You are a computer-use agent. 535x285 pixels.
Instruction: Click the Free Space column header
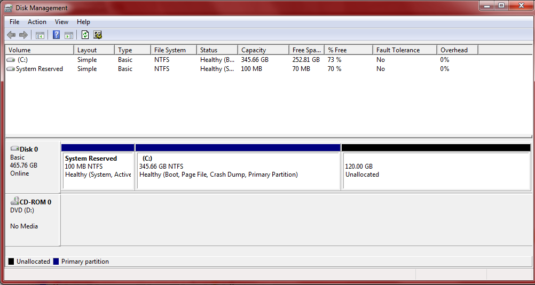click(306, 50)
